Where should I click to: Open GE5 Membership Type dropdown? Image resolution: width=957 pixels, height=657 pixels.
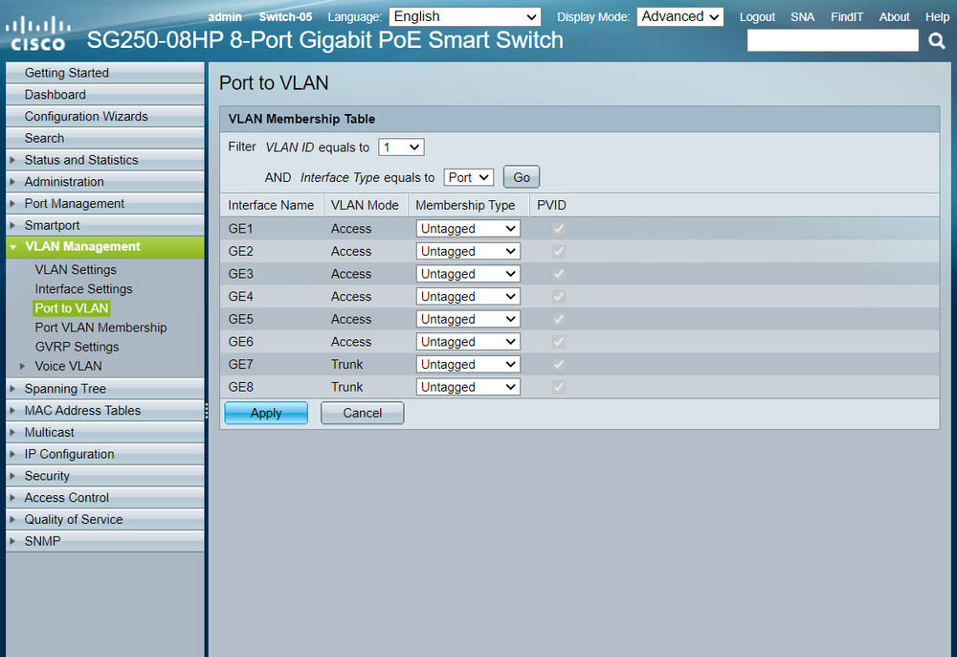point(468,319)
